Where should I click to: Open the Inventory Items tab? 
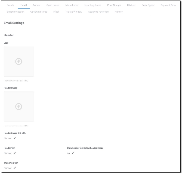(93, 5)
